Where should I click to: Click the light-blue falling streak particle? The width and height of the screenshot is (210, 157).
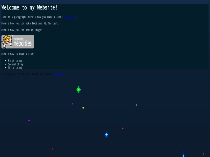pyautogui.click(x=183, y=154)
